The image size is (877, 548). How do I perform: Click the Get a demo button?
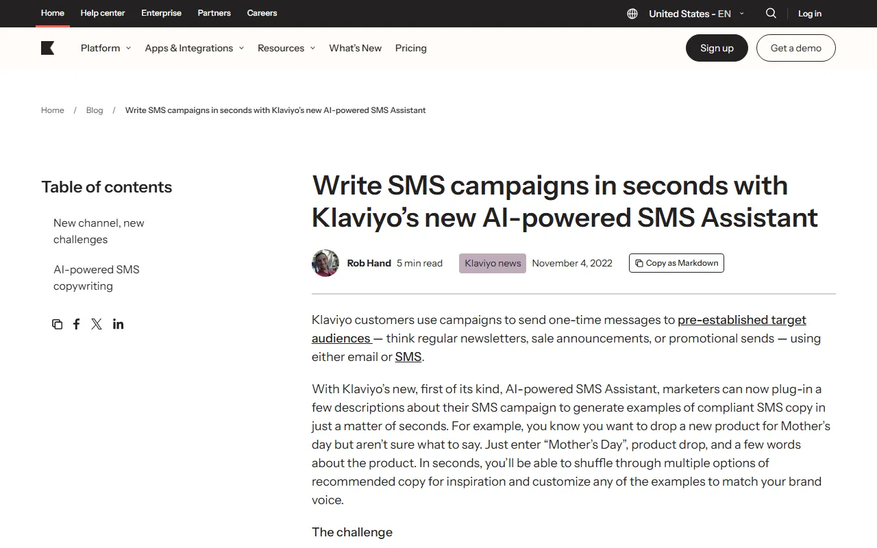click(x=795, y=48)
